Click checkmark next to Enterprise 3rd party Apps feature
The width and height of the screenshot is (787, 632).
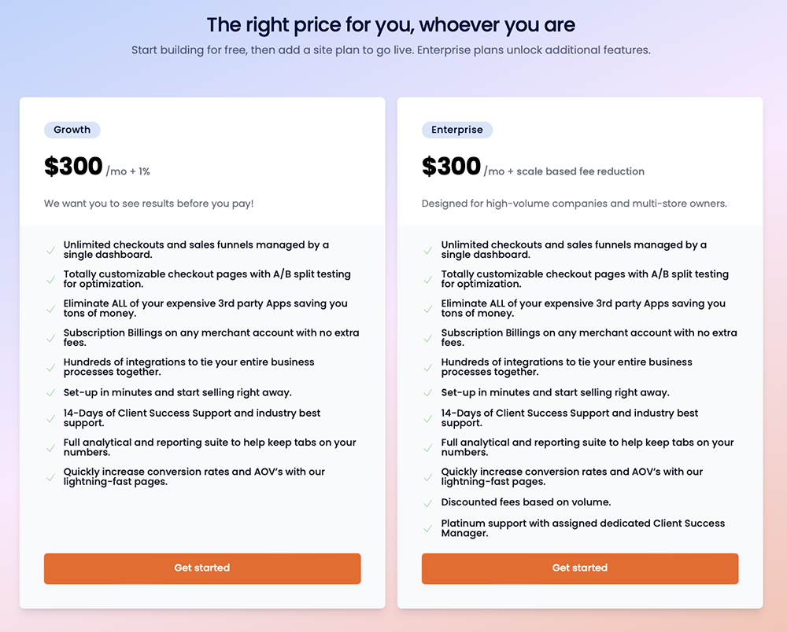[x=427, y=309]
